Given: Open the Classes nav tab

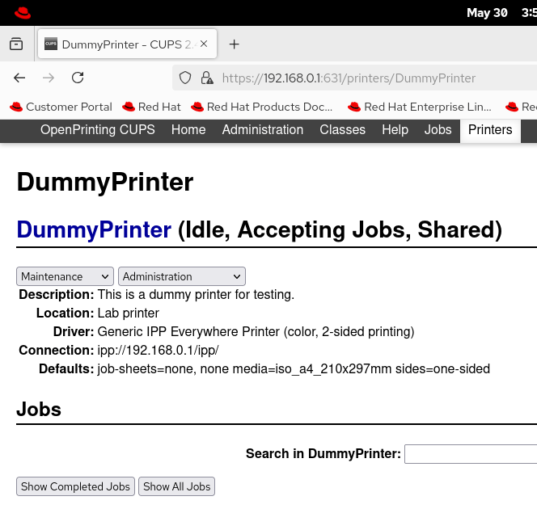Looking at the screenshot, I should [x=342, y=130].
